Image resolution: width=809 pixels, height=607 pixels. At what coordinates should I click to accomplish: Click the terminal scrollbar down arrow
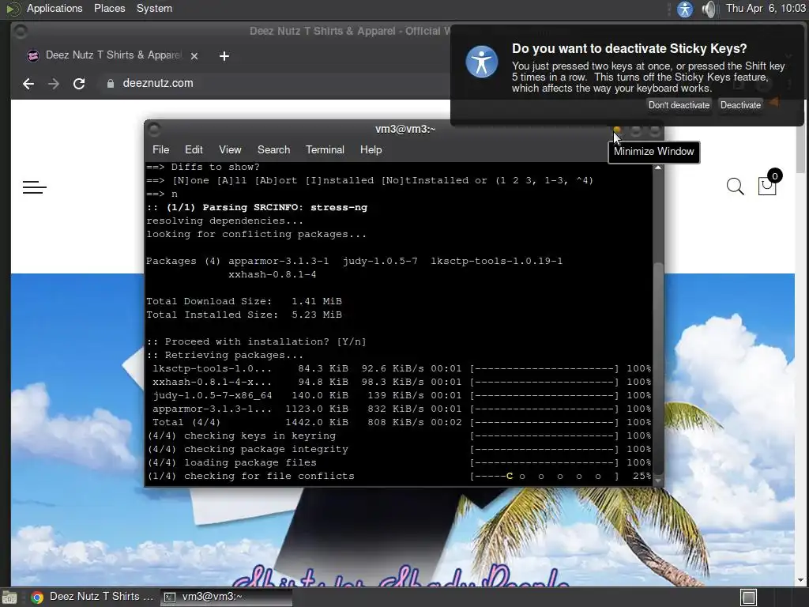coord(658,481)
